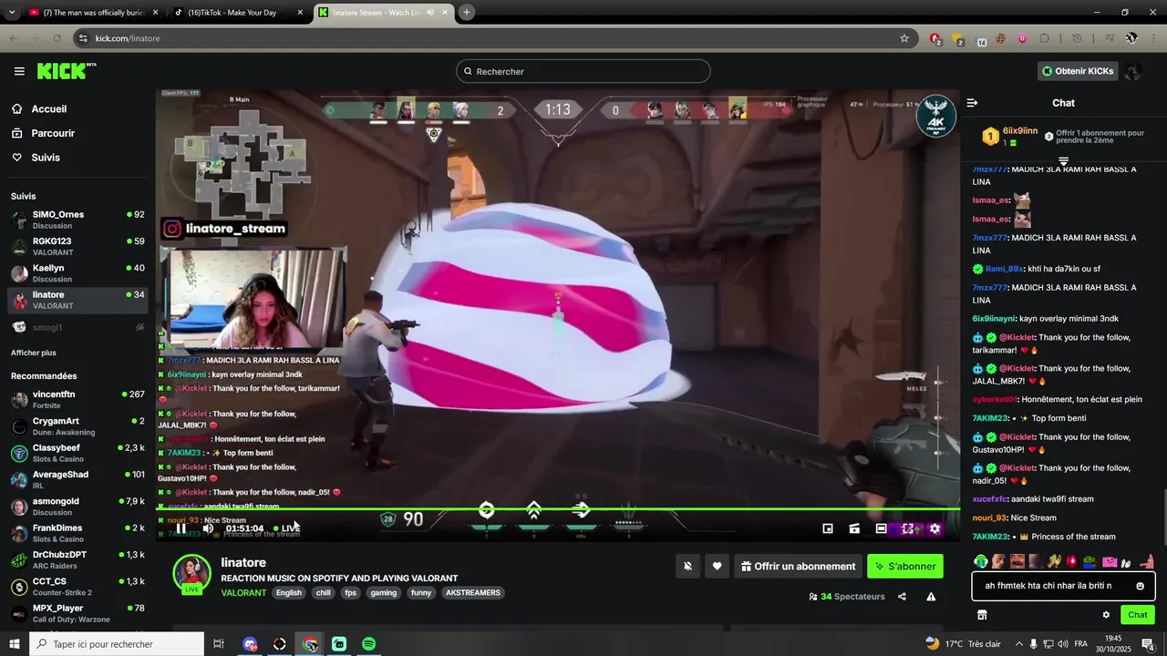Click Offrir un abonnement button

[799, 567]
